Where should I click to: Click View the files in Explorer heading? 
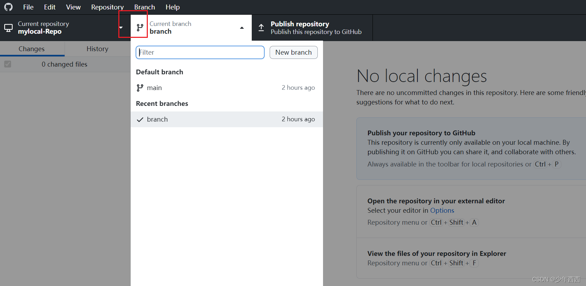point(437,253)
